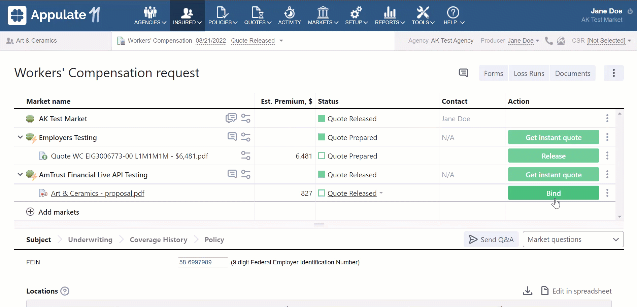
Task: Click the Locations download icon
Action: pyautogui.click(x=528, y=291)
